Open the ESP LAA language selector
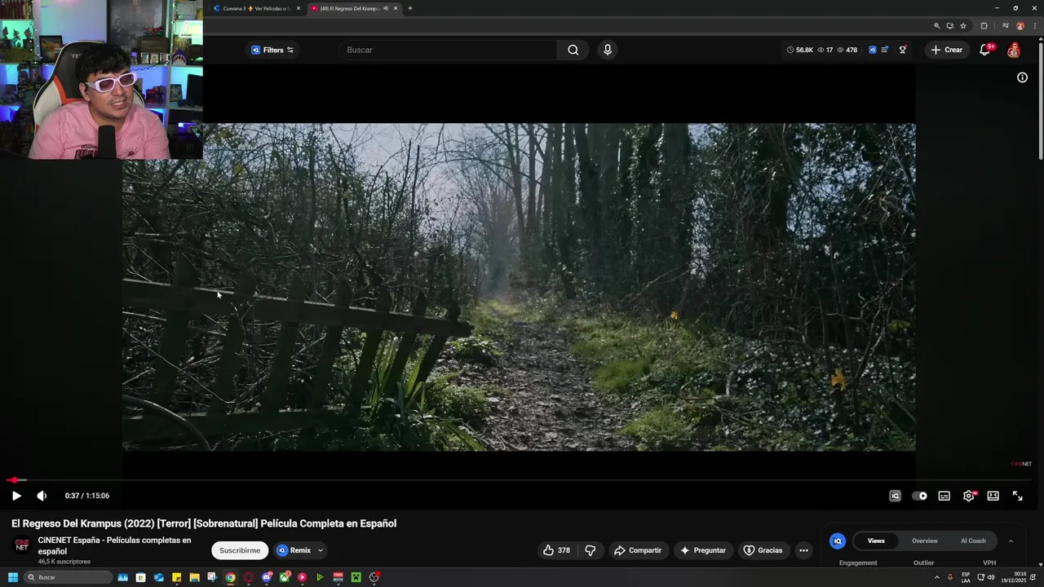The height and width of the screenshot is (587, 1044). pyautogui.click(x=966, y=577)
